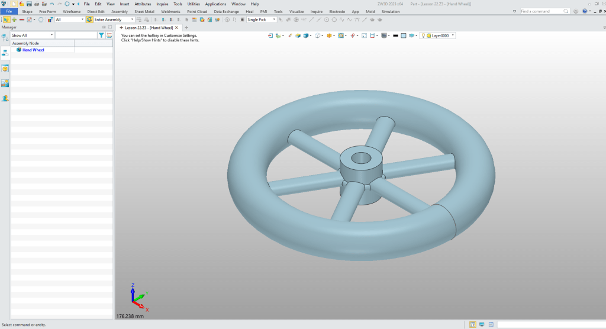The height and width of the screenshot is (329, 606).
Task: Click the exit part icon in view toolbar
Action: pyautogui.click(x=271, y=36)
